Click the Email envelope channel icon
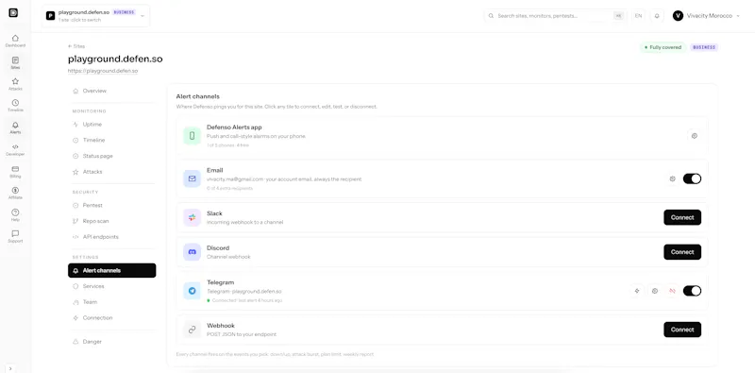The image size is (755, 373). pos(193,178)
